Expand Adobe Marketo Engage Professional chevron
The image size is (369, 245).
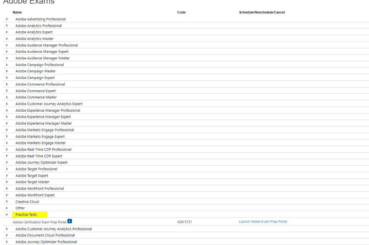[x=7, y=130]
